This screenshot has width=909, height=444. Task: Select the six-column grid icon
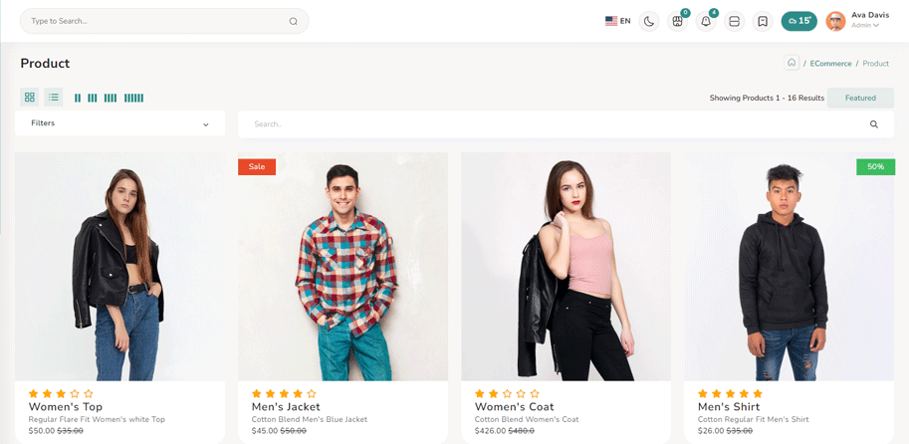click(133, 98)
